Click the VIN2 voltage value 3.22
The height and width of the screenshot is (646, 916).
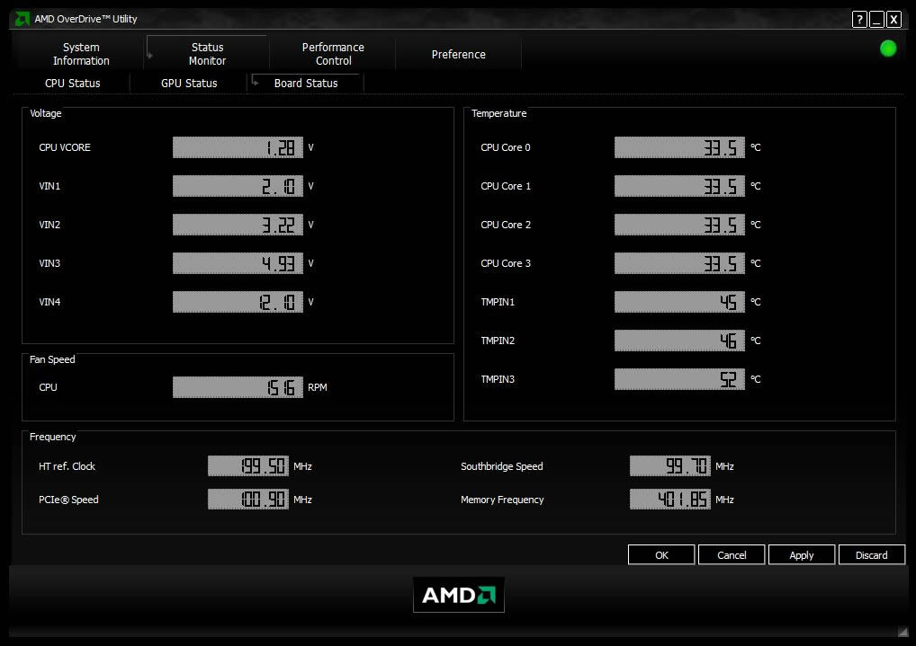tap(238, 225)
